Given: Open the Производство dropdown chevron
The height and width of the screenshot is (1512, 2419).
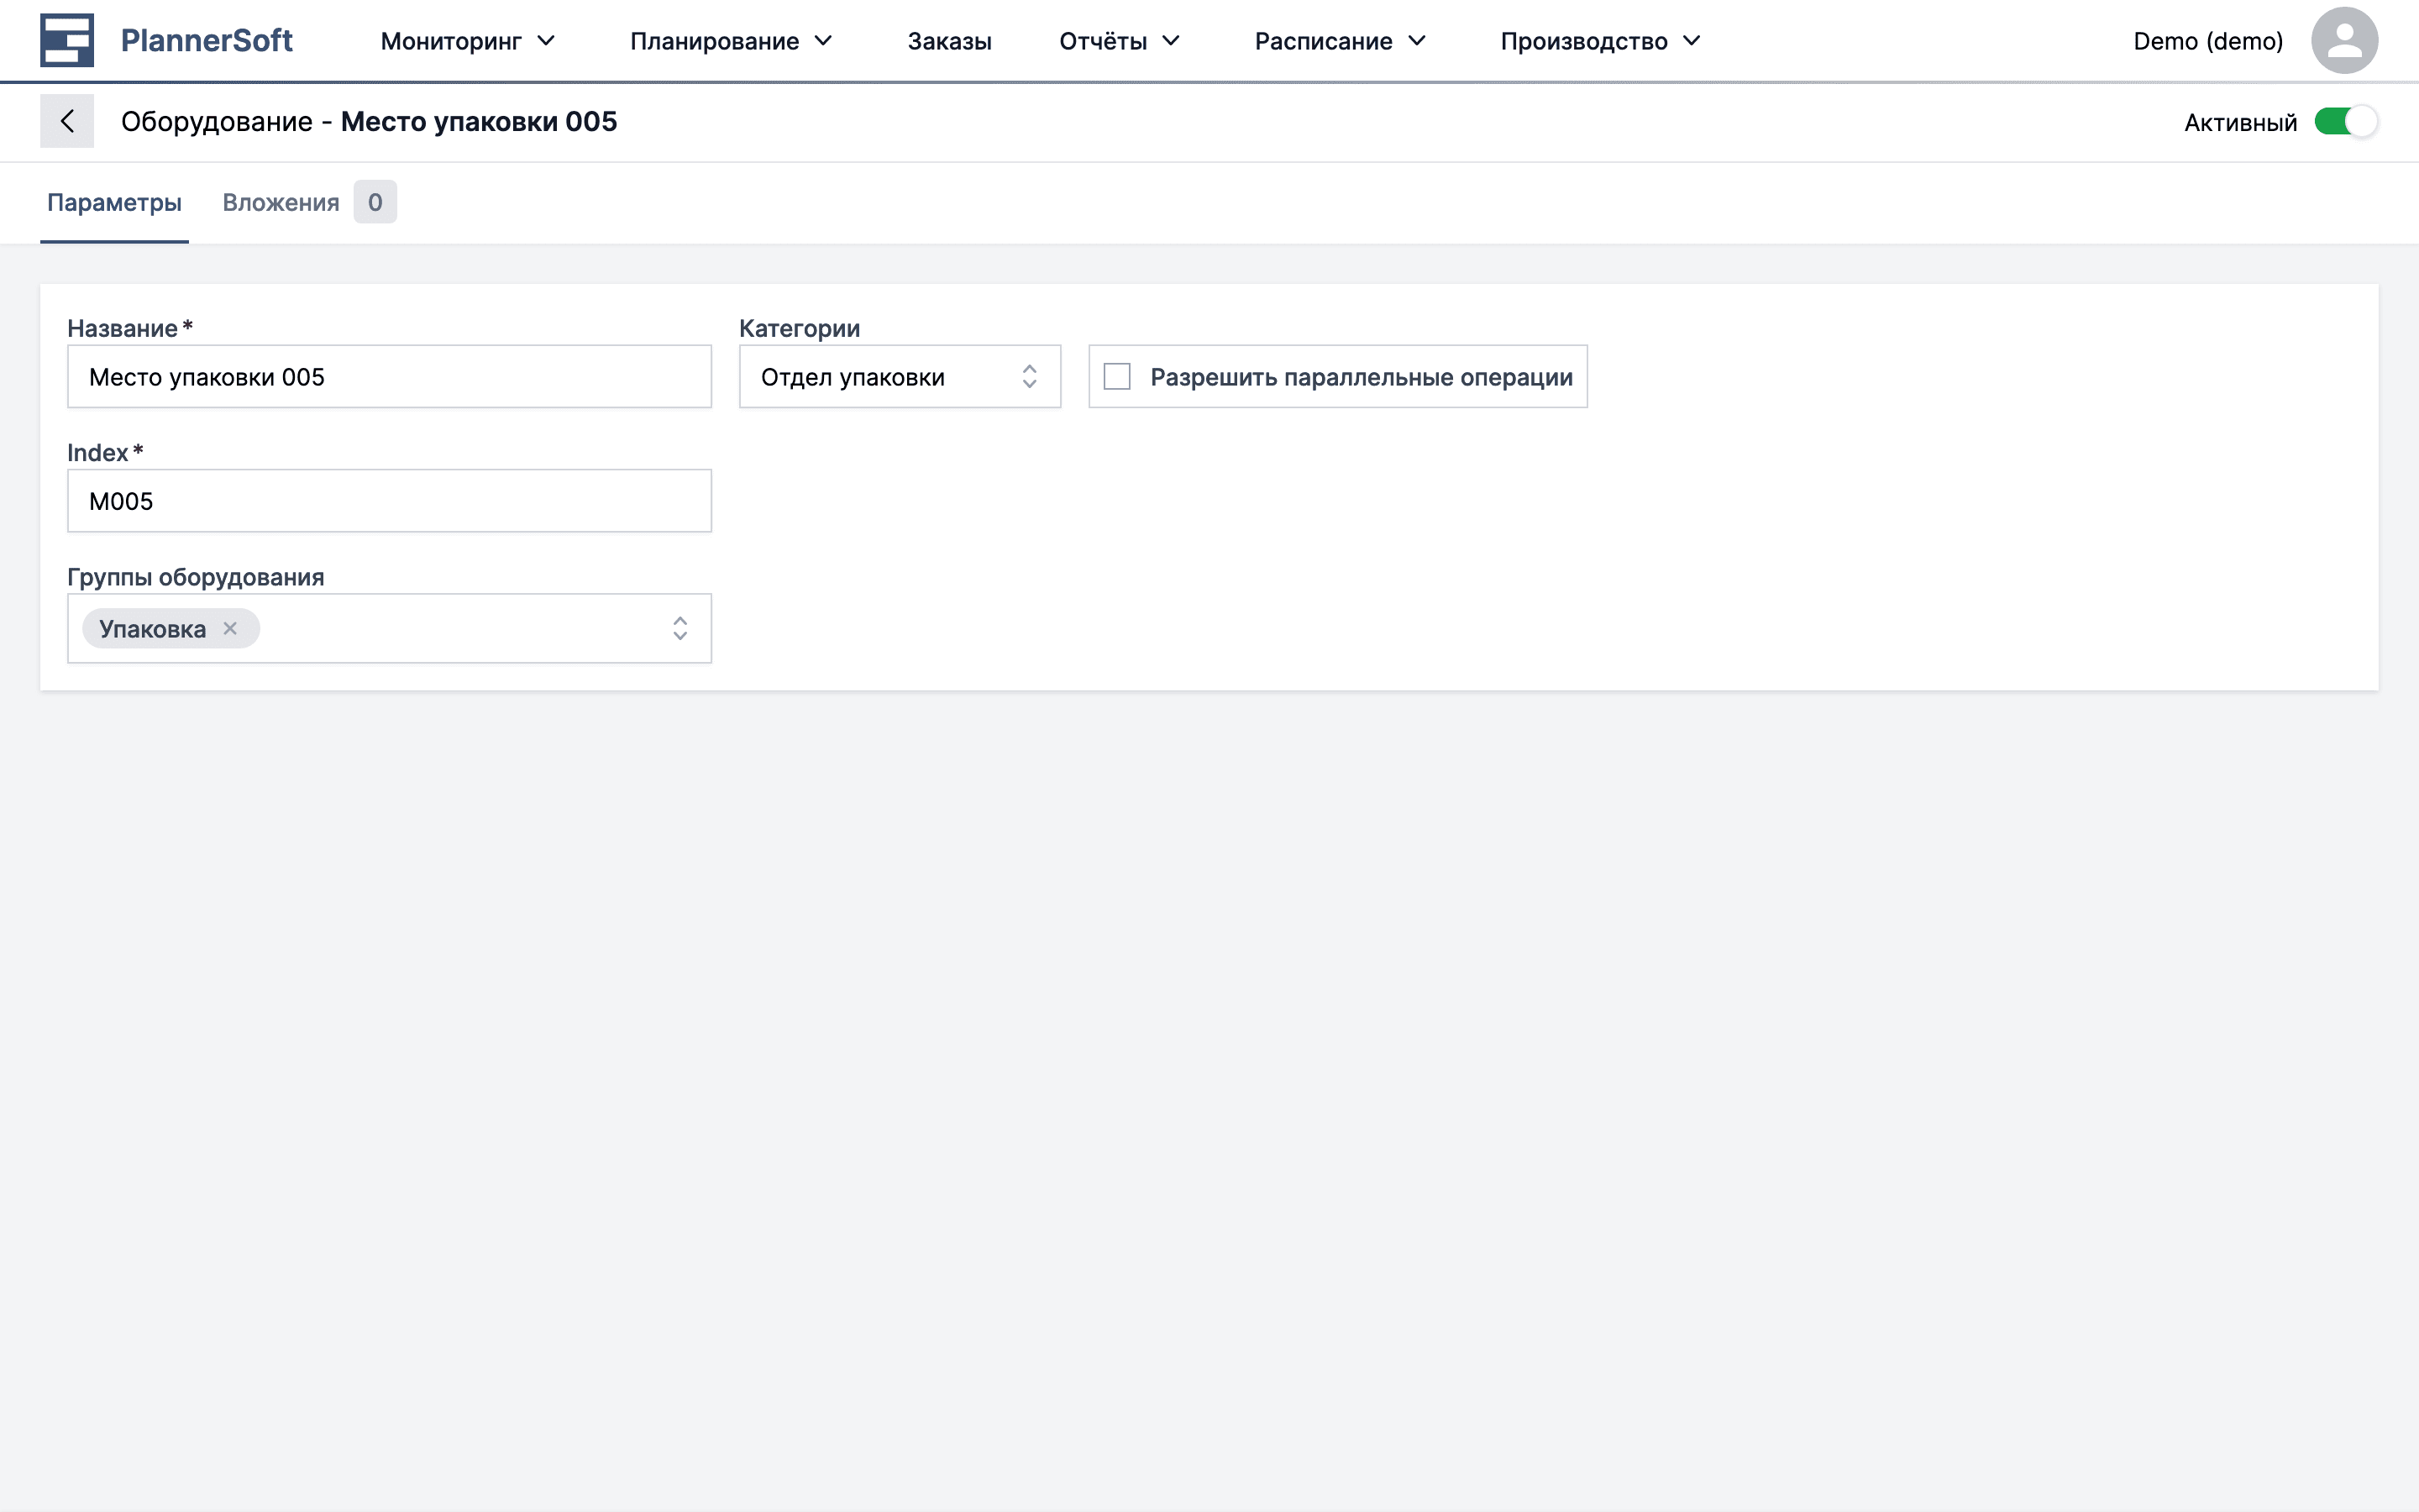Looking at the screenshot, I should [1692, 41].
